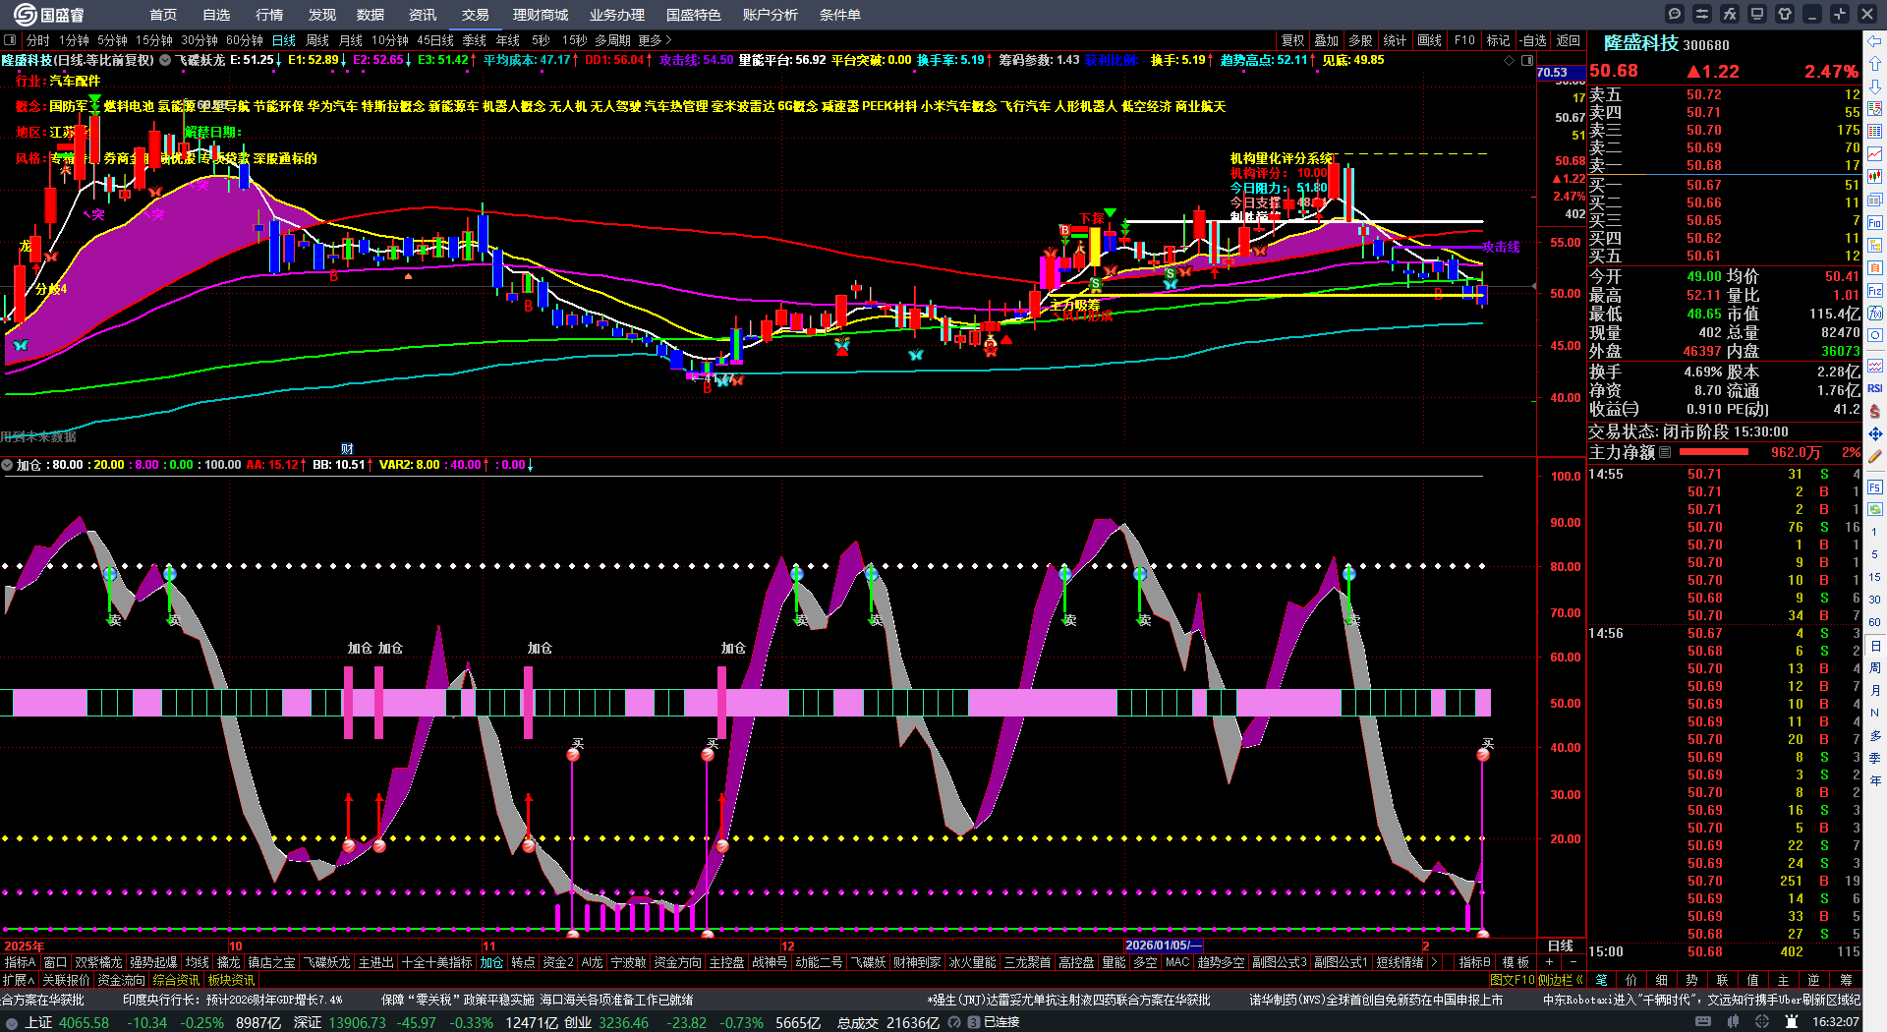Toggle 叠加 overlay option
Image resolution: width=1887 pixels, height=1032 pixels.
coord(1327,40)
